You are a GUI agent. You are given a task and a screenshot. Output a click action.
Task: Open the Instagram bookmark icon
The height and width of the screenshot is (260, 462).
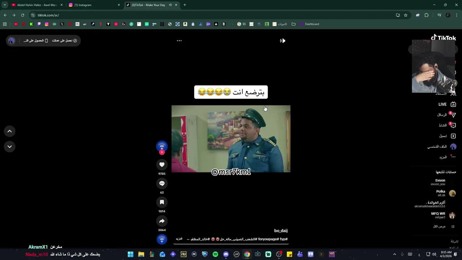tap(47, 24)
